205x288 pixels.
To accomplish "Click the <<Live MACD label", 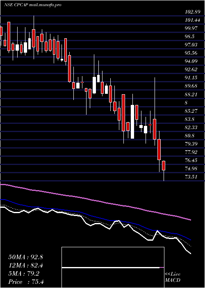I will 173,277.
